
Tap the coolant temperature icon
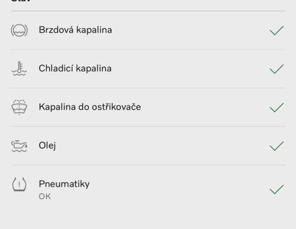19,69
